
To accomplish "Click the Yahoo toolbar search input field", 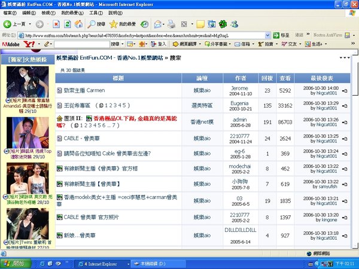I will pyautogui.click(x=82, y=44).
